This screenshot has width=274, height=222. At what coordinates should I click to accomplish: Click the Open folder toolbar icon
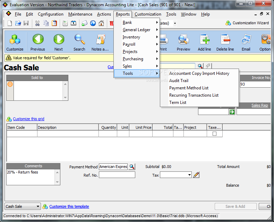(x=18, y=23)
